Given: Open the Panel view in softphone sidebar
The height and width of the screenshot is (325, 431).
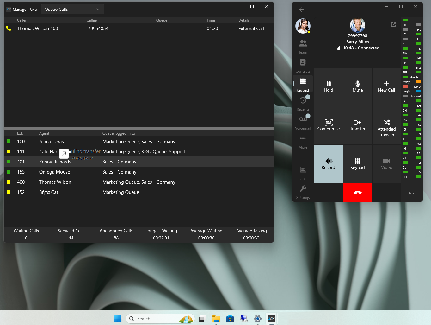Looking at the screenshot, I should [303, 173].
